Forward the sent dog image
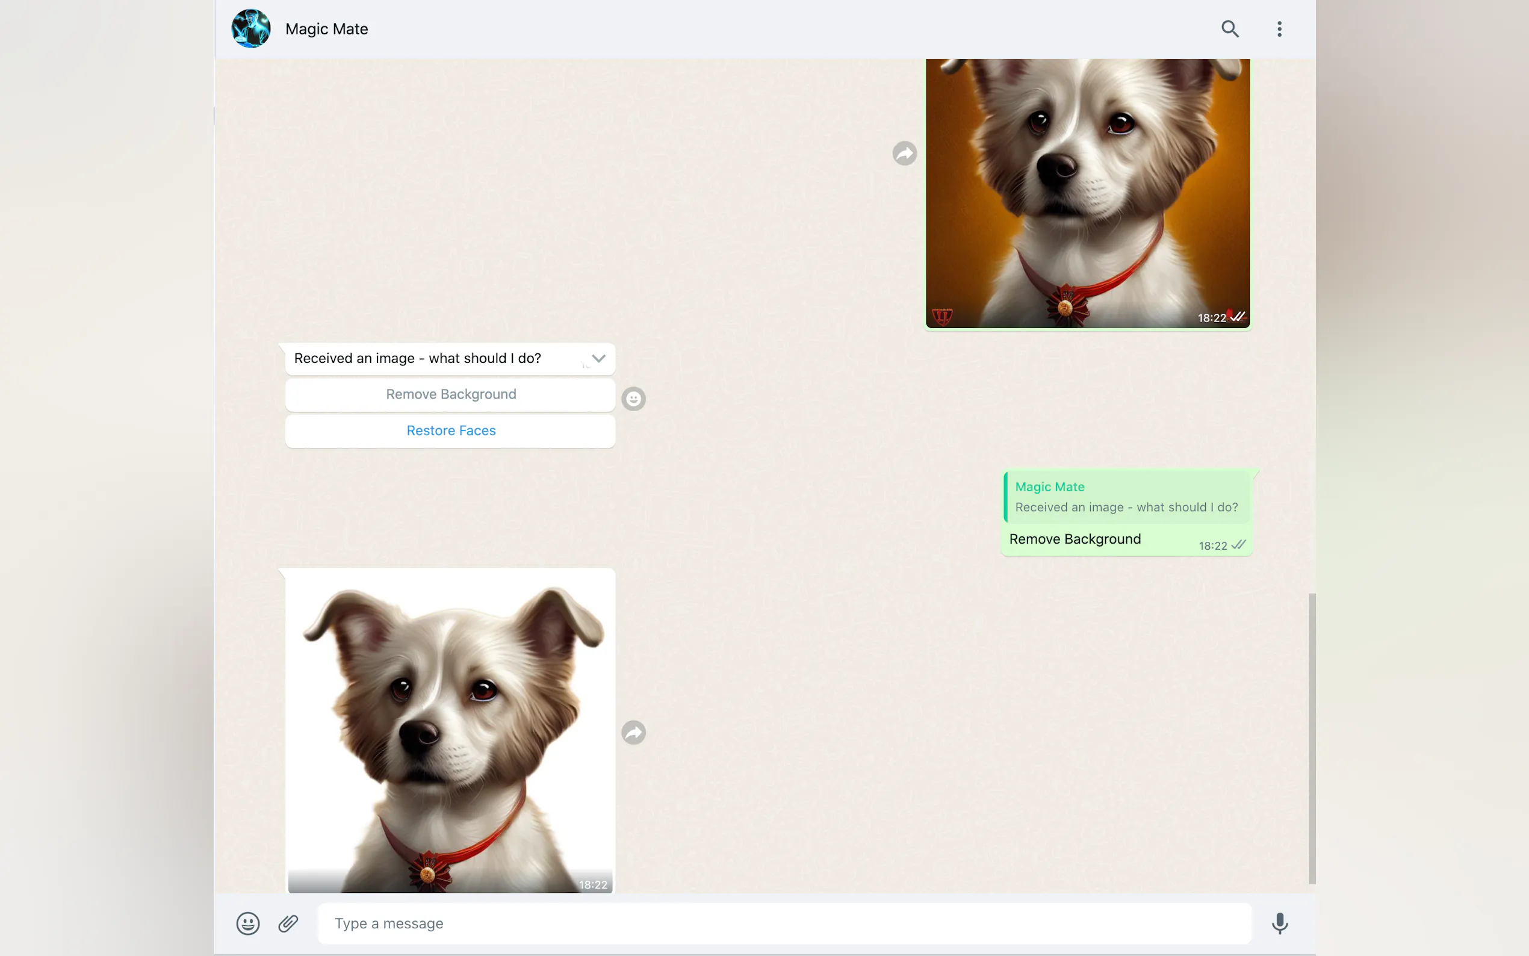Image resolution: width=1529 pixels, height=956 pixels. pyautogui.click(x=904, y=153)
